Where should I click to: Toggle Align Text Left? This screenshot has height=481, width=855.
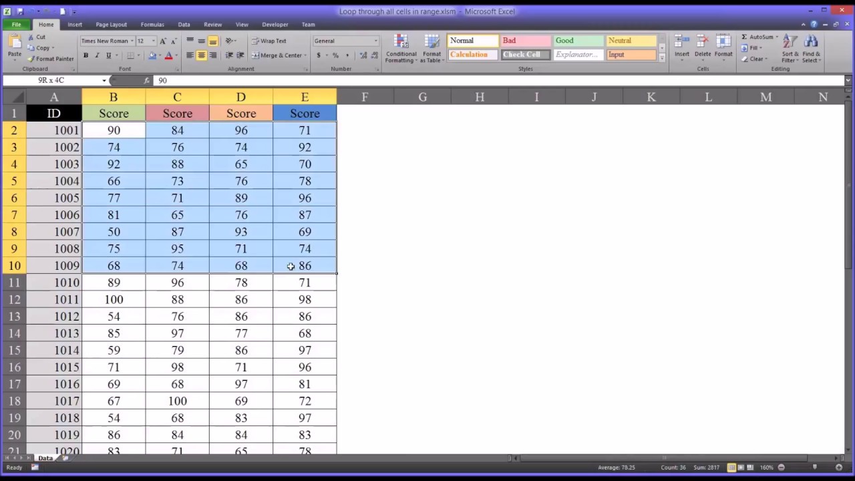[190, 55]
